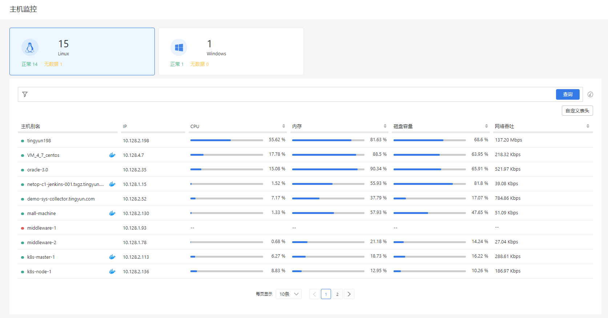Screen dimensions: 608x318
Task: Click red status dot of middleware-1
Action: (23, 228)
